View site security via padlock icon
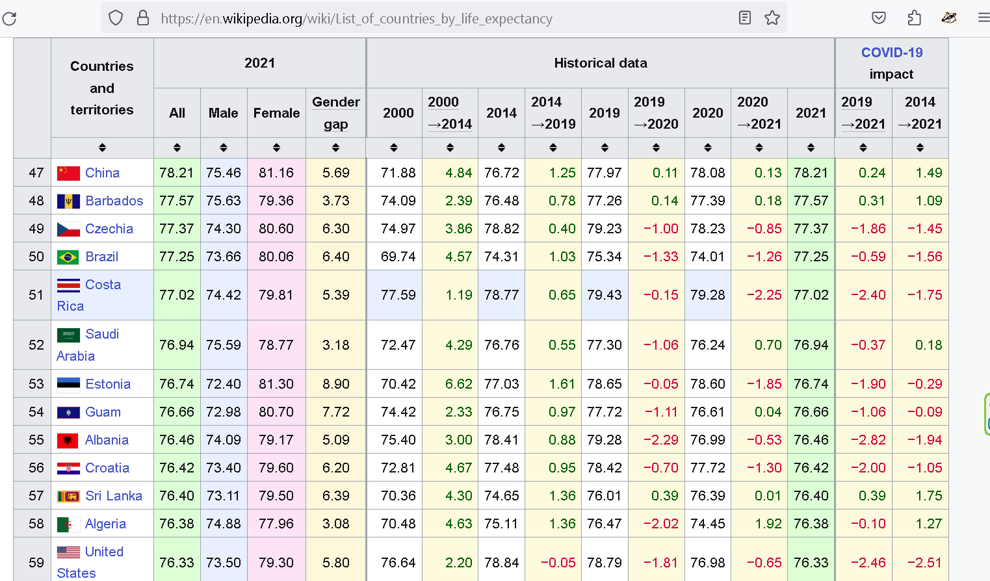 click(143, 18)
